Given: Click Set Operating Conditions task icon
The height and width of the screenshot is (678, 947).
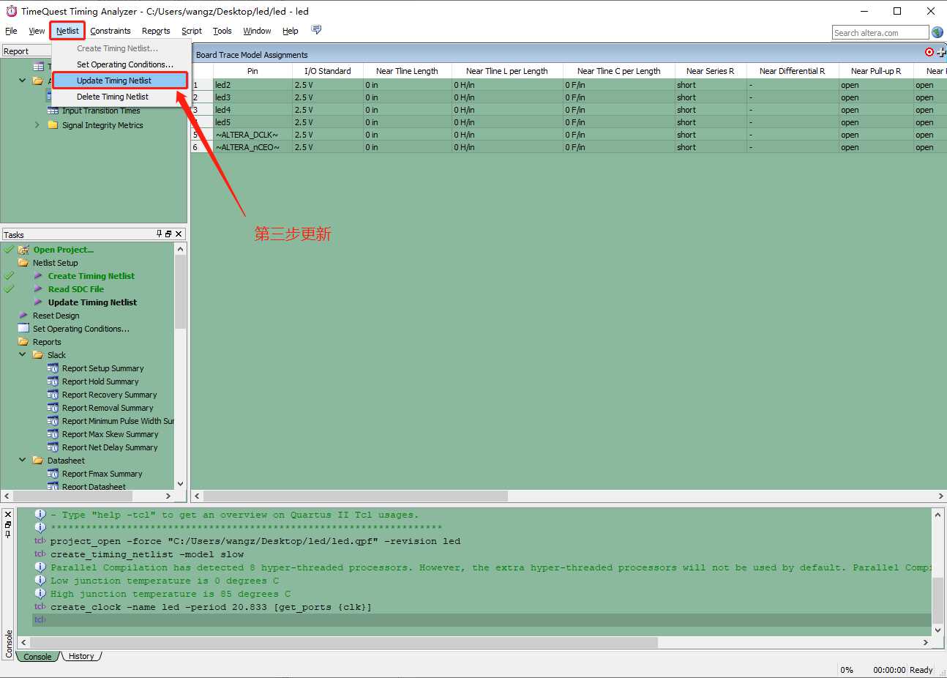Looking at the screenshot, I should (x=23, y=329).
